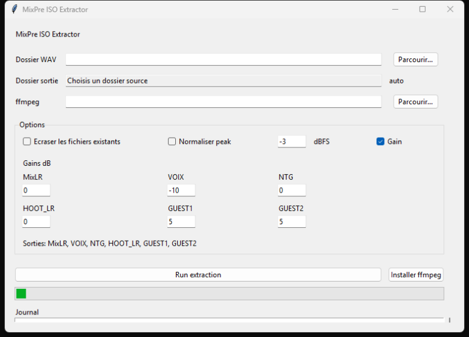
Task: Click the 'GUEST1' label
Action: [x=180, y=208]
